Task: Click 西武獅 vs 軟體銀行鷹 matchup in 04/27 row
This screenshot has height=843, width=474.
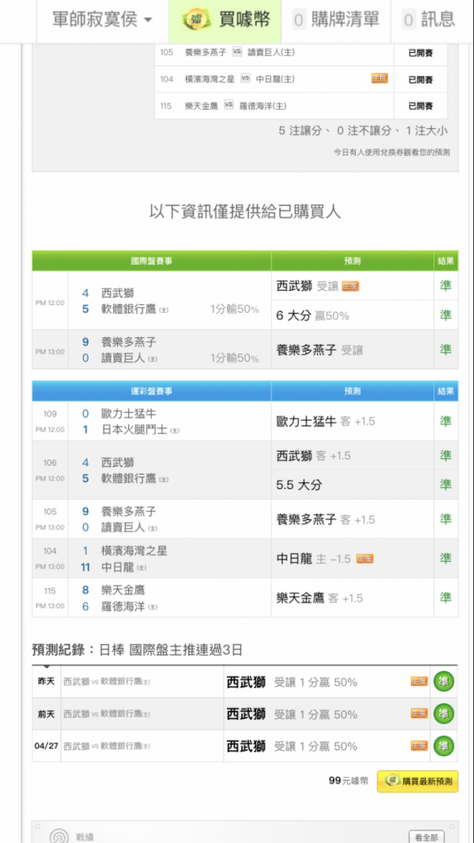Action: (107, 746)
